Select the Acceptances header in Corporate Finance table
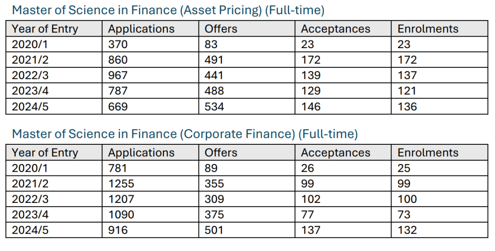 343,153
